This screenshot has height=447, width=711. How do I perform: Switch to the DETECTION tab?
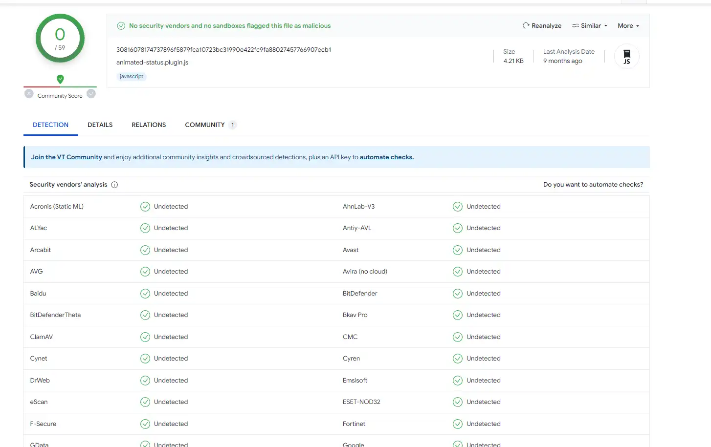pyautogui.click(x=51, y=125)
